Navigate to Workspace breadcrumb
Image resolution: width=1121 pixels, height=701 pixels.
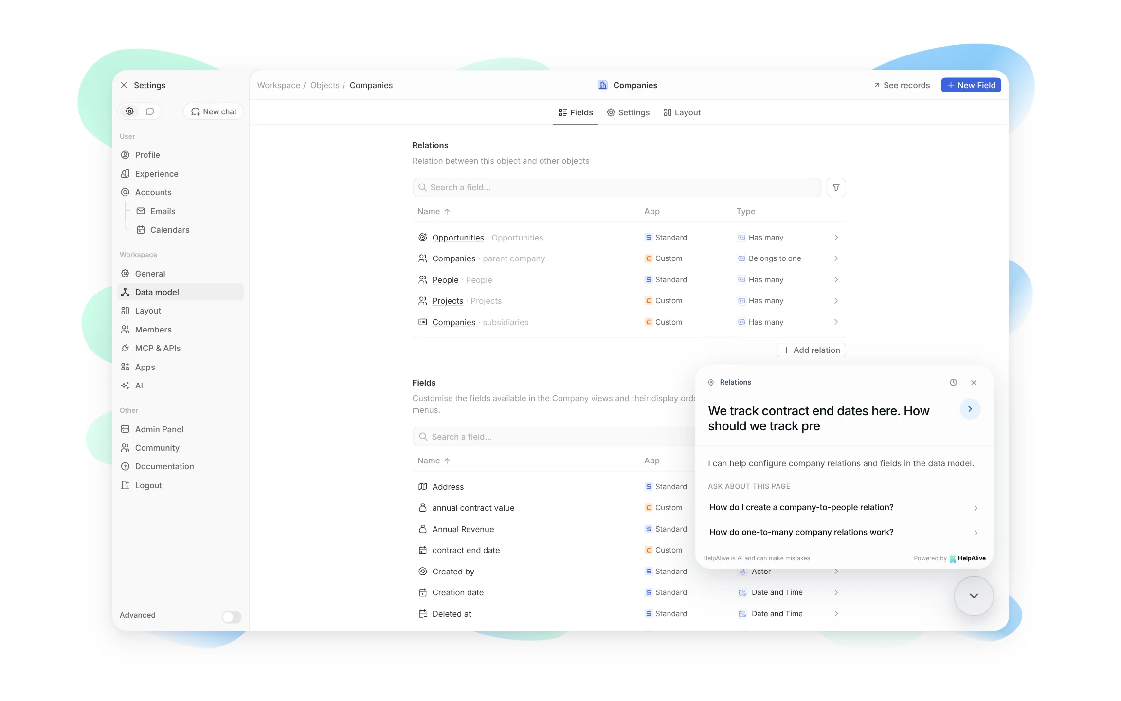pos(279,85)
